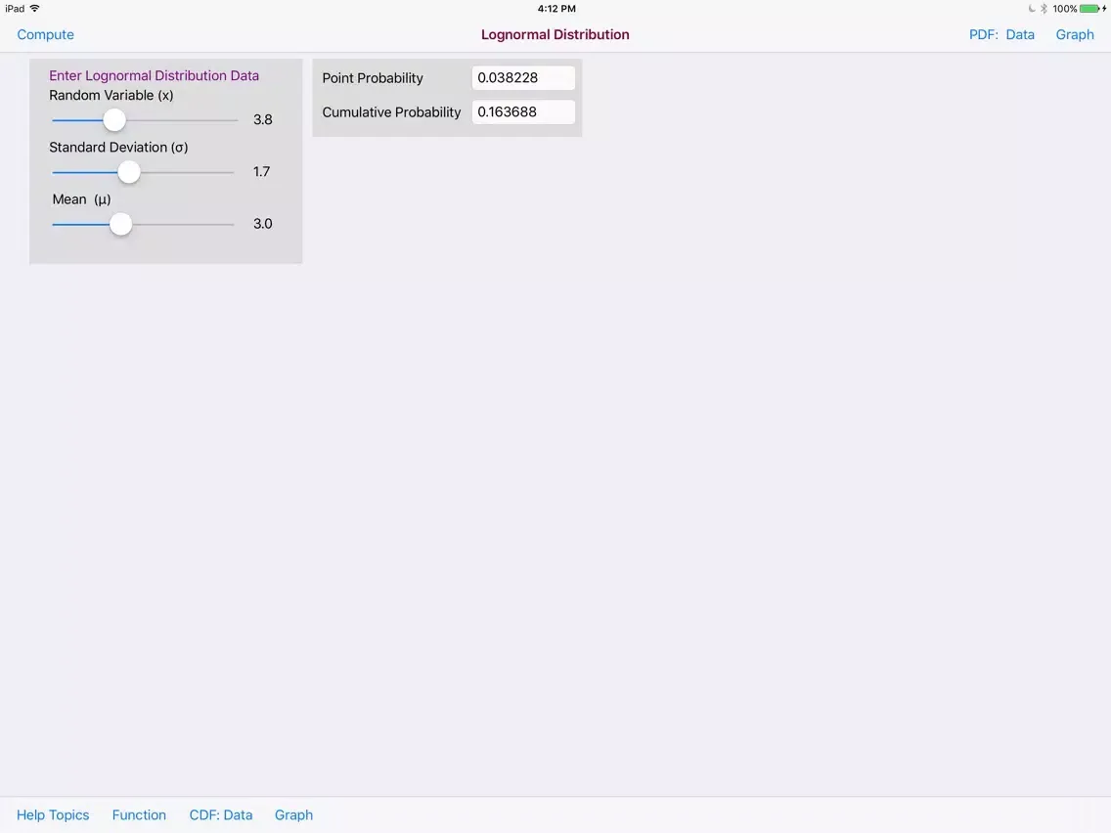Click the Random Variable (x) label
Screen dimensions: 1111x833
(111, 95)
